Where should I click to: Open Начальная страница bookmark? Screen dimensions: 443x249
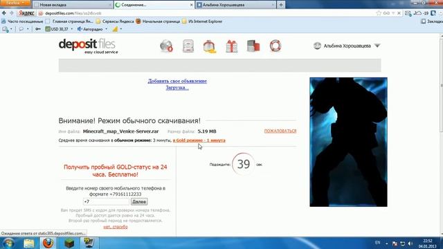pyautogui.click(x=158, y=21)
